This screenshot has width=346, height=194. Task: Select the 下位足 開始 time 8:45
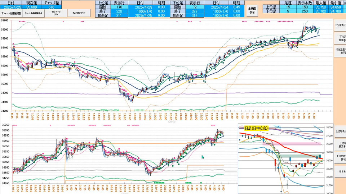pyautogui.click(x=236, y=7)
